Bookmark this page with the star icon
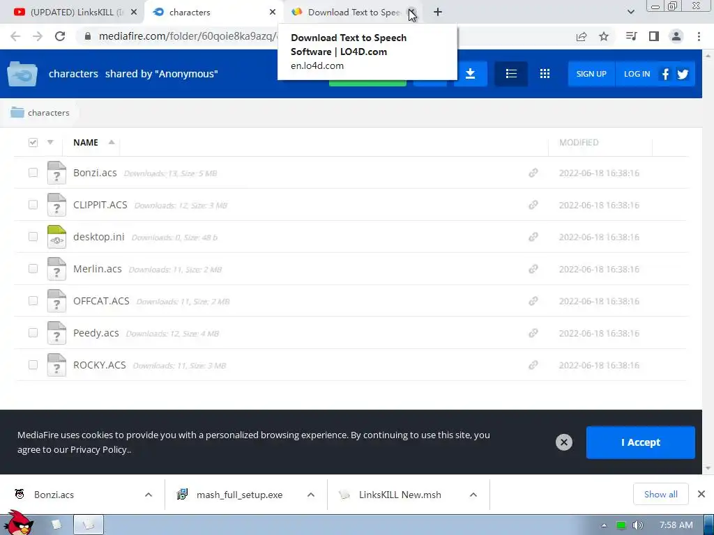 604,36
